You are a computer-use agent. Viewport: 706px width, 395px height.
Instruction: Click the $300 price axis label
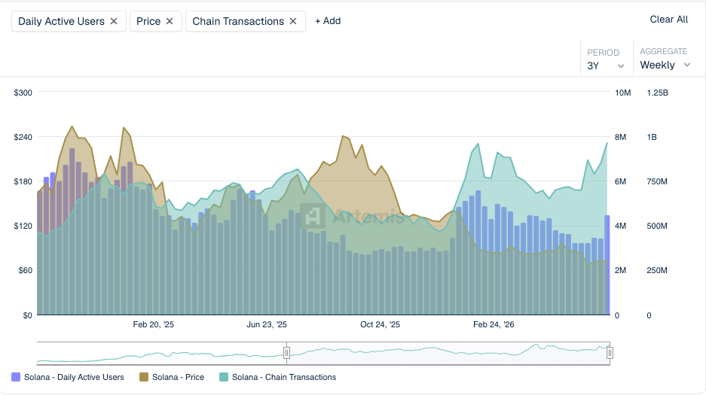pyautogui.click(x=23, y=93)
